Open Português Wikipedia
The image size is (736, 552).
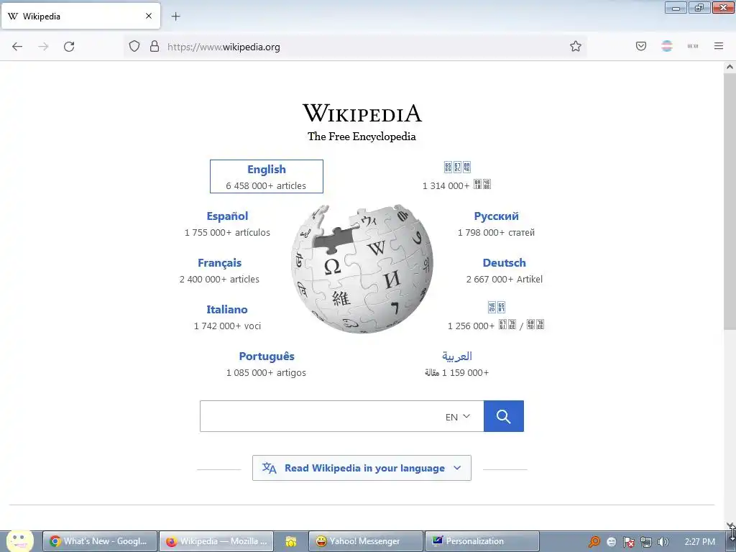pos(267,356)
